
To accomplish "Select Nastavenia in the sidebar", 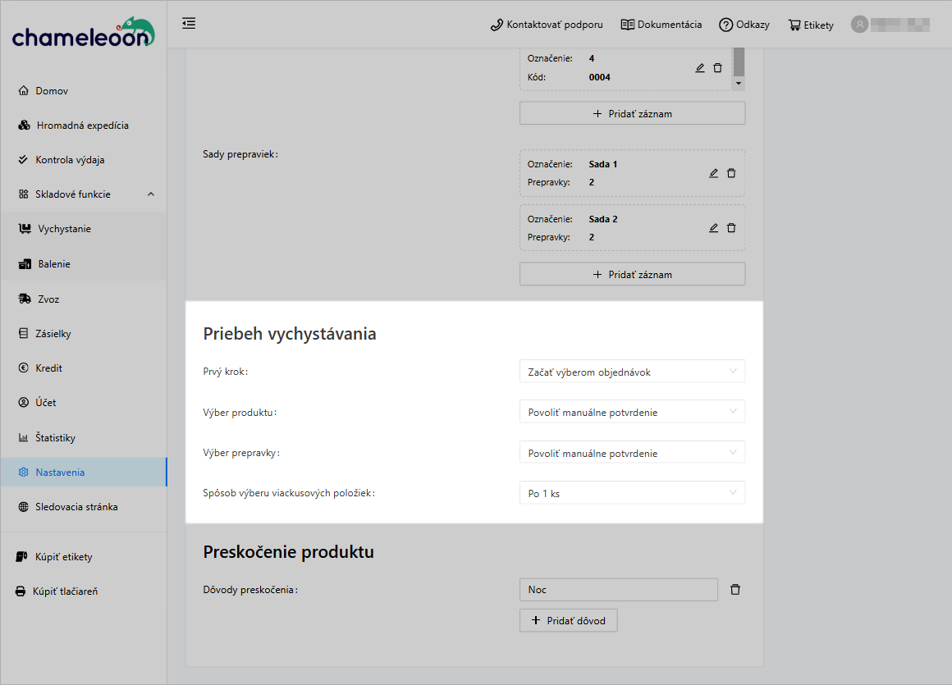I will pyautogui.click(x=59, y=472).
